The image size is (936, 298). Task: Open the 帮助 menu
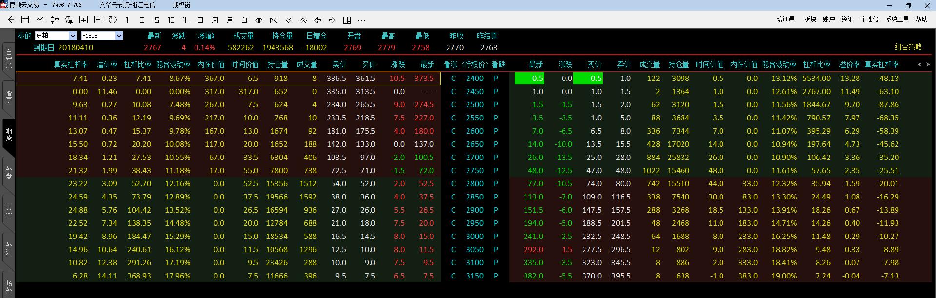(x=921, y=19)
